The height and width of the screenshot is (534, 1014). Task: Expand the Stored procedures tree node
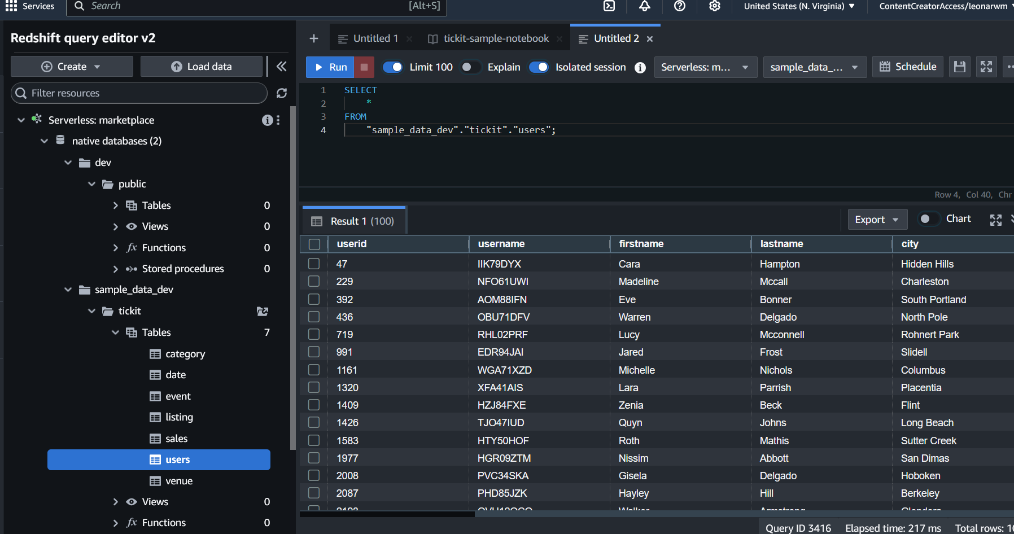pyautogui.click(x=116, y=269)
